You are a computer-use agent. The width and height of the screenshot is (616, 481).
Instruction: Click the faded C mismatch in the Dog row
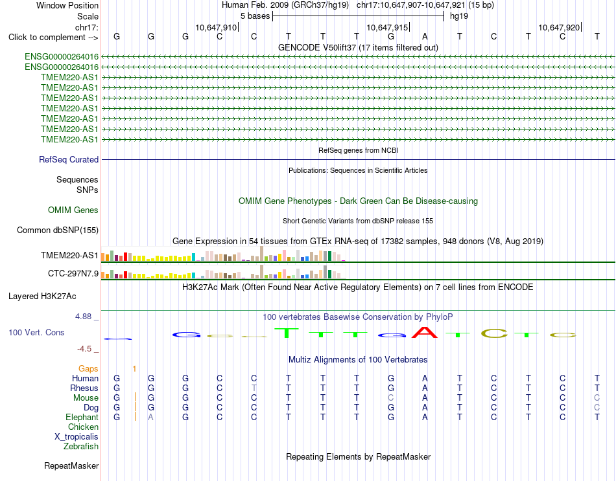[597, 408]
